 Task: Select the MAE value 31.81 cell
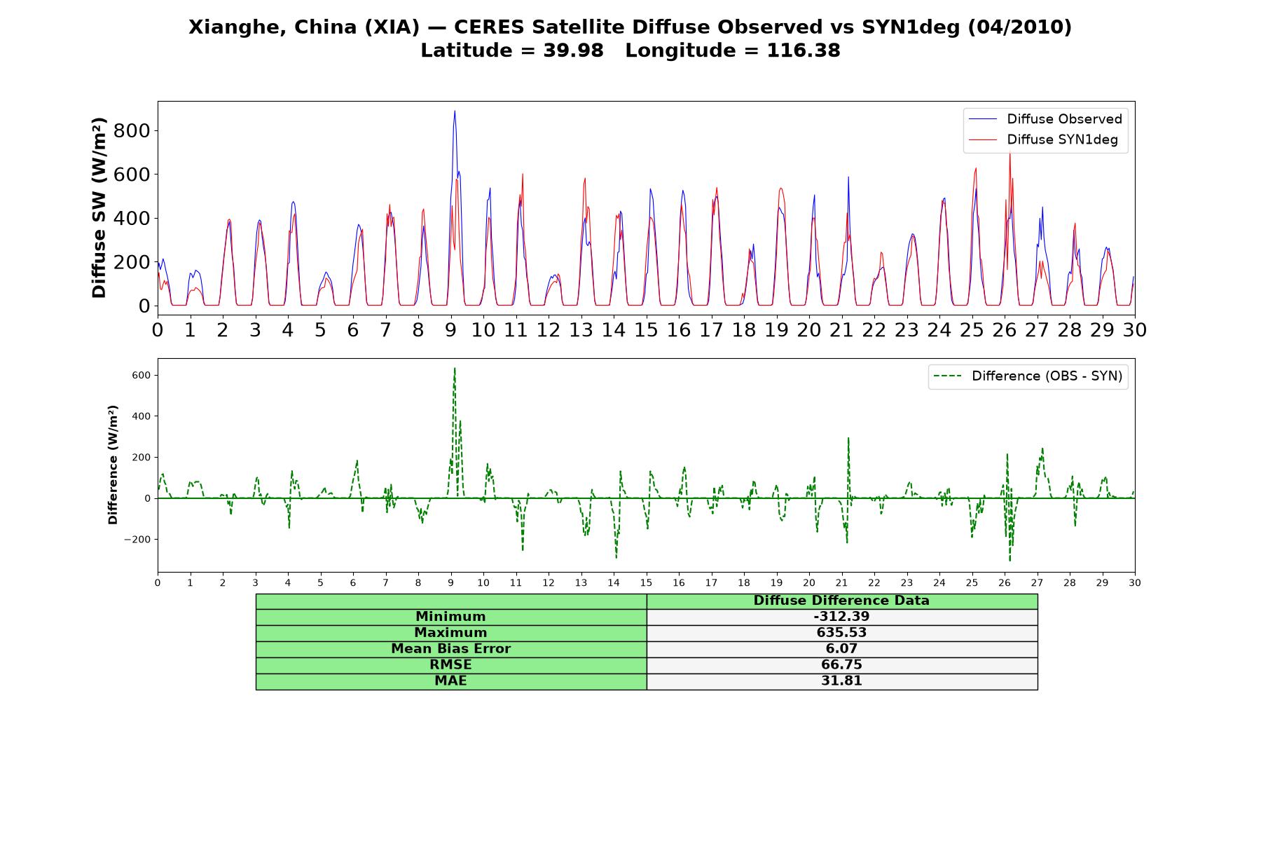click(x=841, y=681)
